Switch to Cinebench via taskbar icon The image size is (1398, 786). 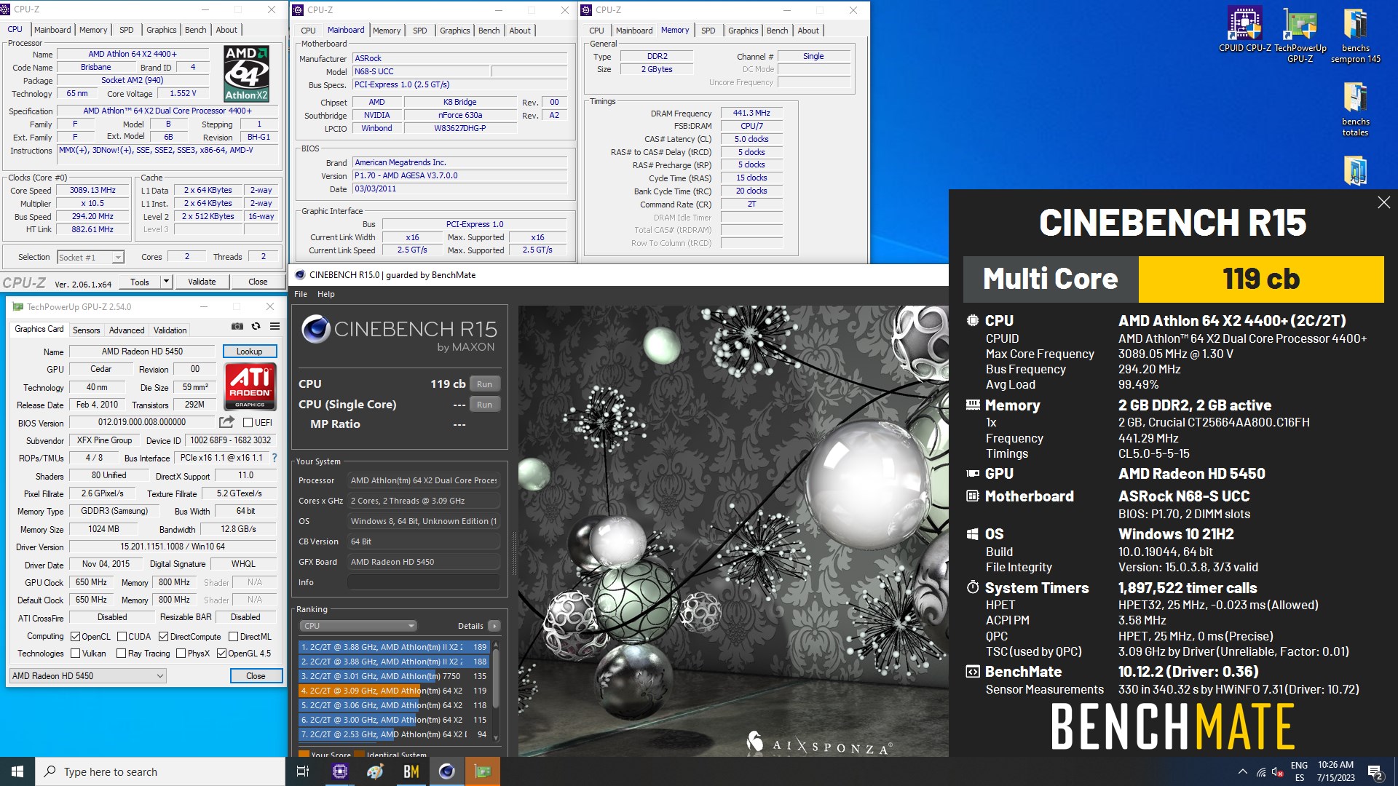(x=447, y=771)
